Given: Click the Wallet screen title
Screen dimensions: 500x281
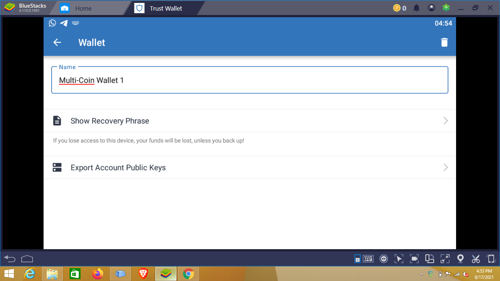Looking at the screenshot, I should pyautogui.click(x=92, y=42).
